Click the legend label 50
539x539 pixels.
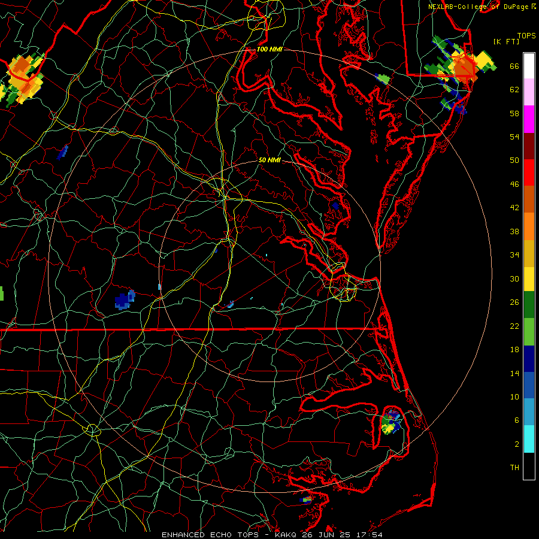coord(514,161)
